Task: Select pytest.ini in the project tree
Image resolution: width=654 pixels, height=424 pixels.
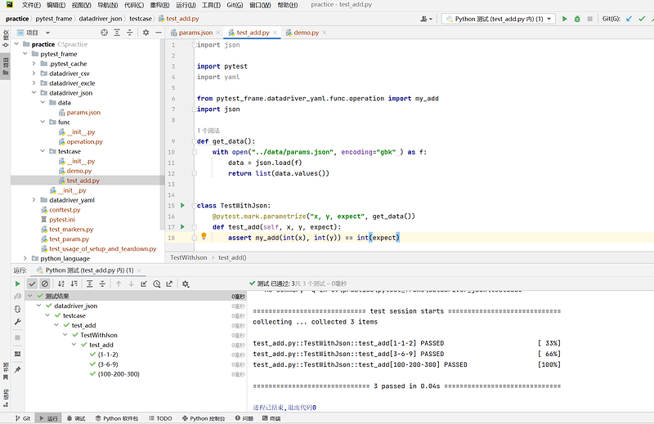Action: [62, 219]
